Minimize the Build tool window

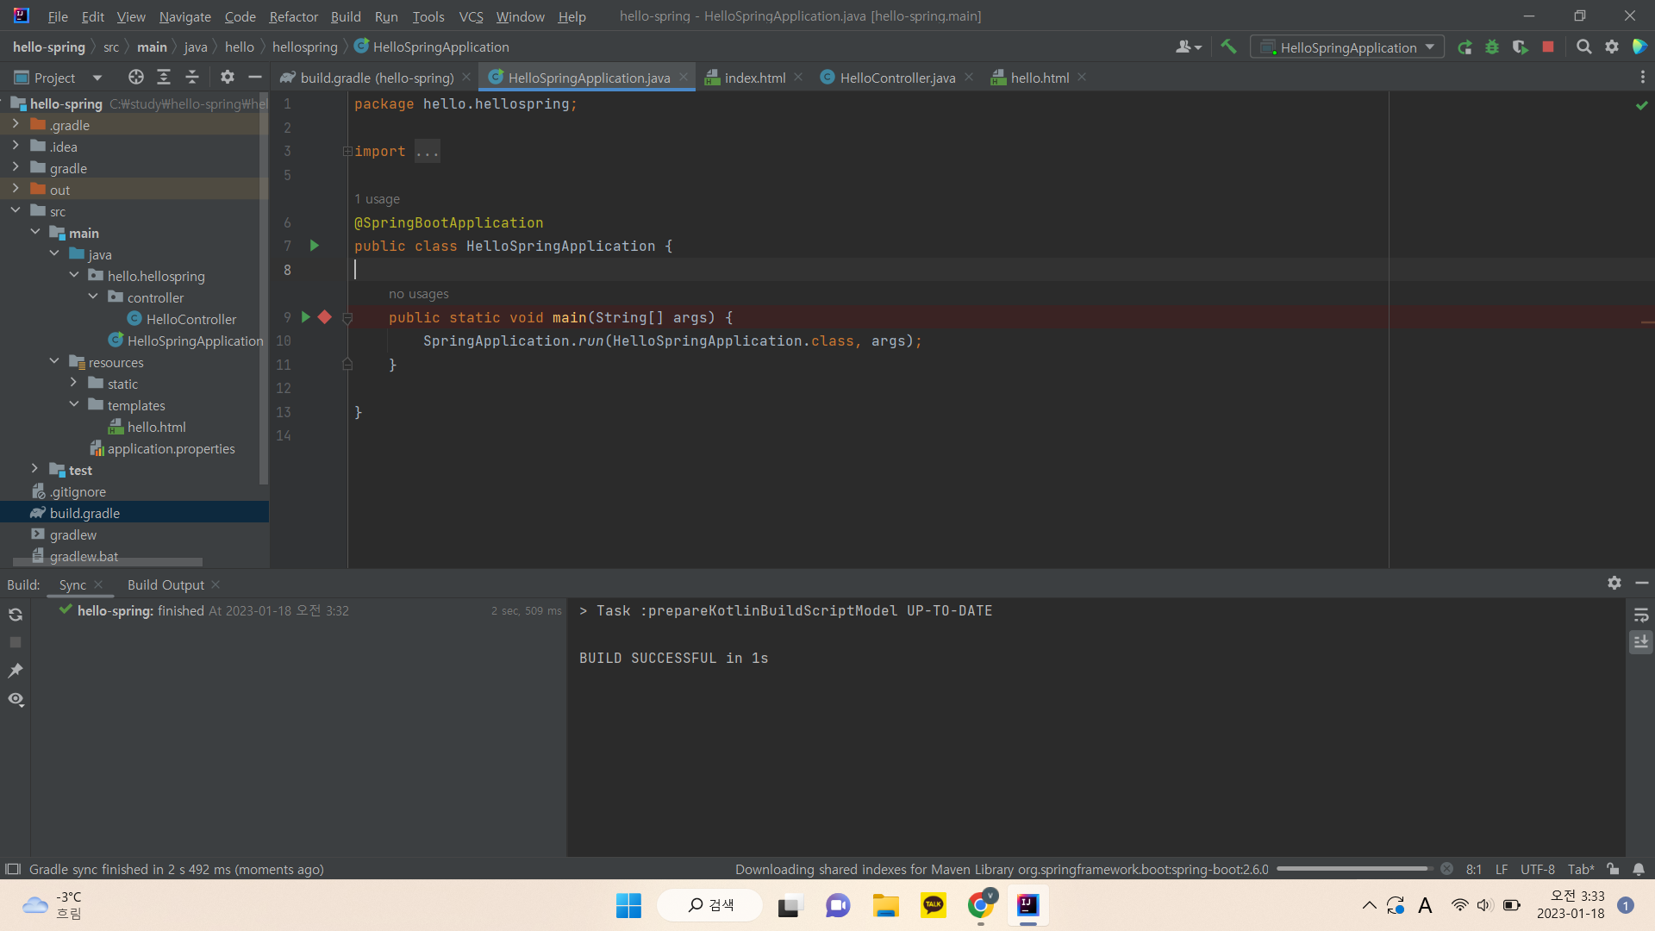click(x=1642, y=584)
